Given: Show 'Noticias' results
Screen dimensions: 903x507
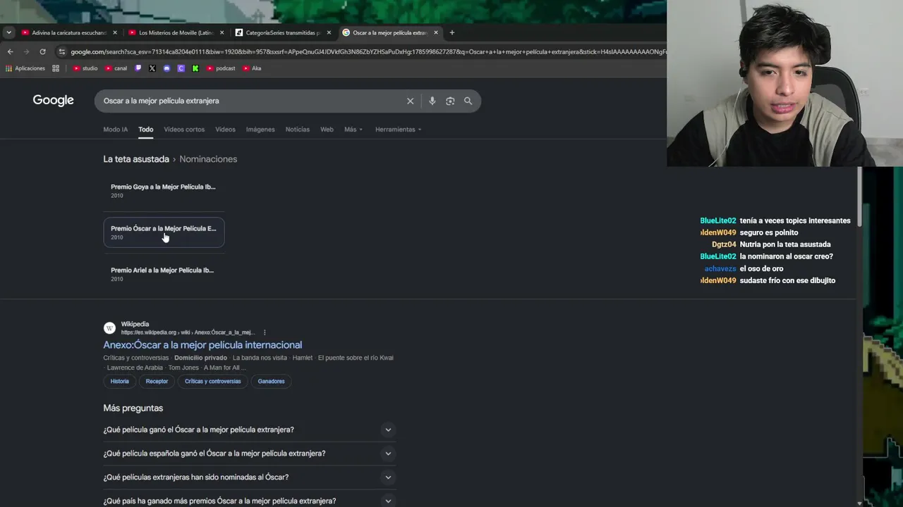Looking at the screenshot, I should coord(297,130).
